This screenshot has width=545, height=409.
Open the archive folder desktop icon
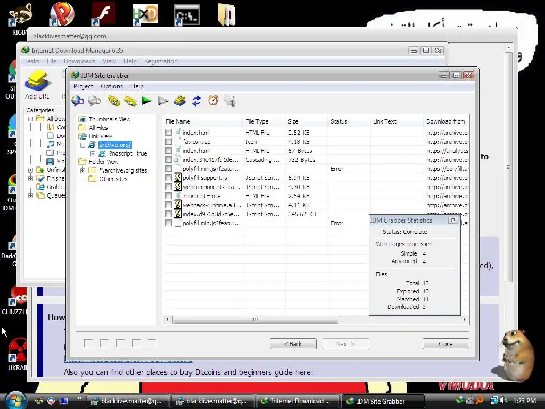(x=227, y=14)
